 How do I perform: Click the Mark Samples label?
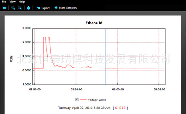pyautogui.click(x=68, y=8)
